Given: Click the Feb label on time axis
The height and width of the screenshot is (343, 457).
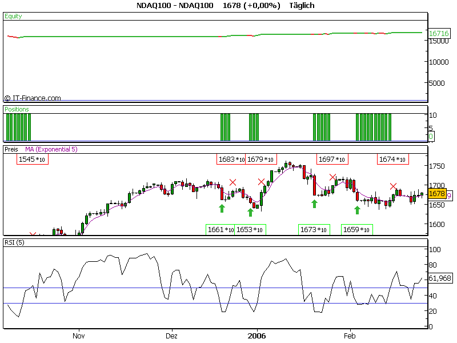Looking at the screenshot, I should coord(350,336).
